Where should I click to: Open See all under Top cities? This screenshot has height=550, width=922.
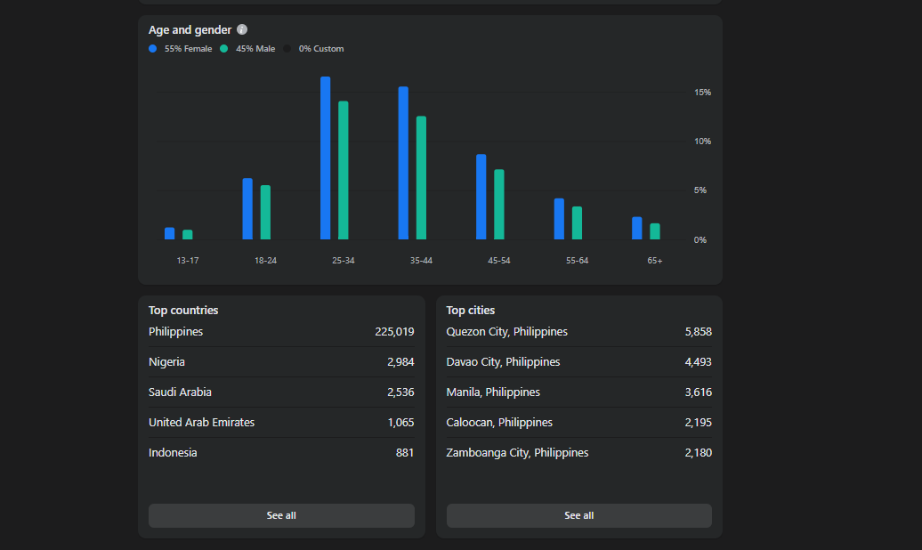coord(578,515)
